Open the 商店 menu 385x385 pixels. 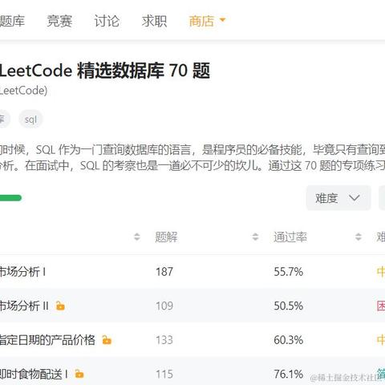[x=201, y=21]
